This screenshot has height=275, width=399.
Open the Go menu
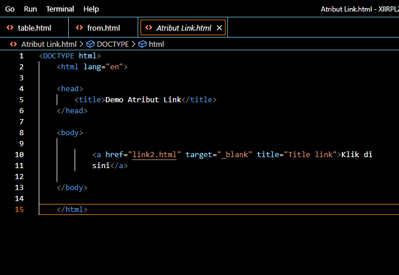tap(10, 9)
